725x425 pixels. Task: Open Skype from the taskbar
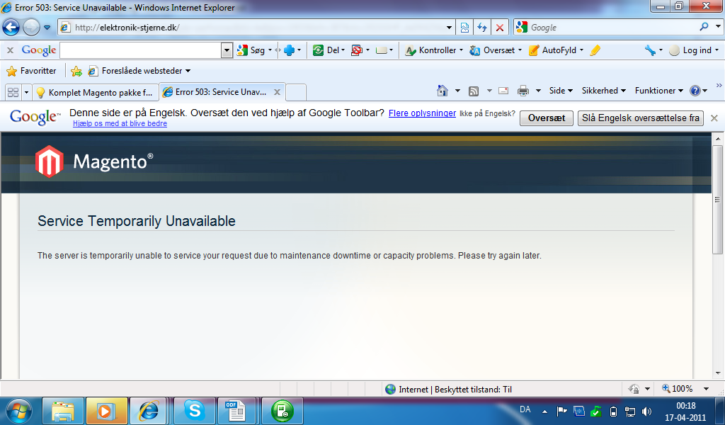point(194,411)
